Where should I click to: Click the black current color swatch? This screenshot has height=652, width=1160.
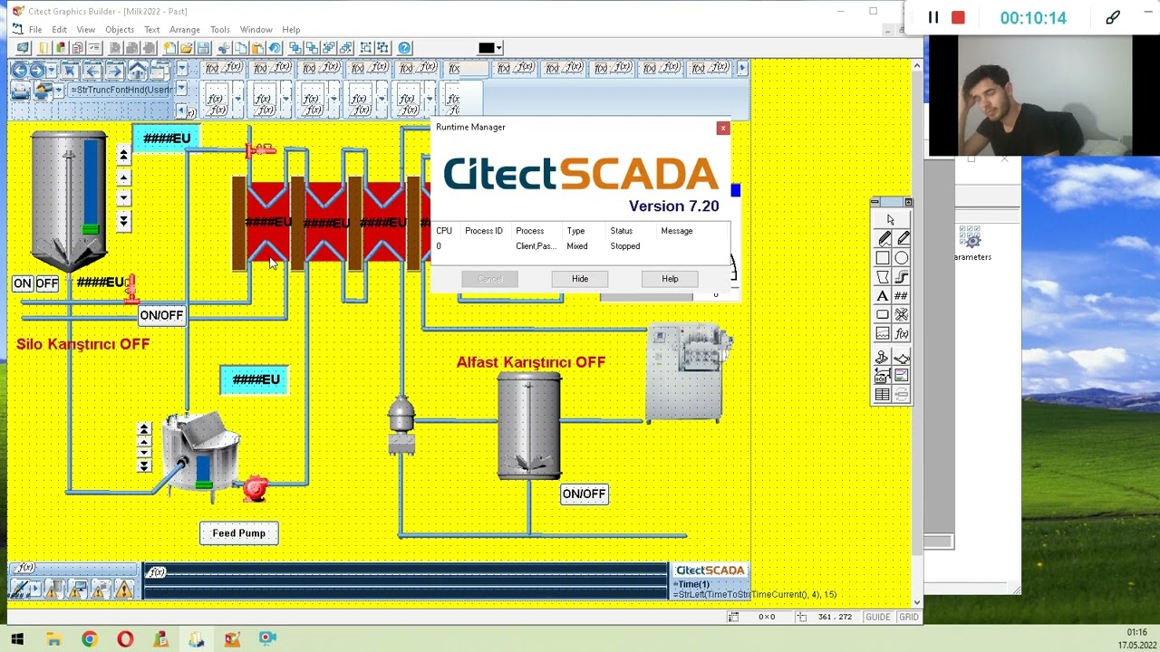pos(486,48)
